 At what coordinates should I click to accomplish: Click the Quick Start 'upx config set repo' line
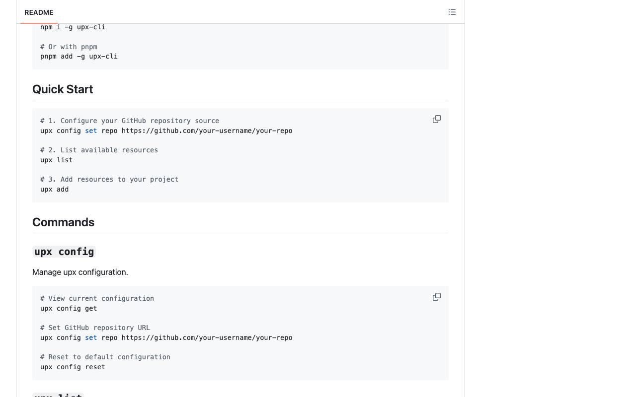[x=166, y=131]
